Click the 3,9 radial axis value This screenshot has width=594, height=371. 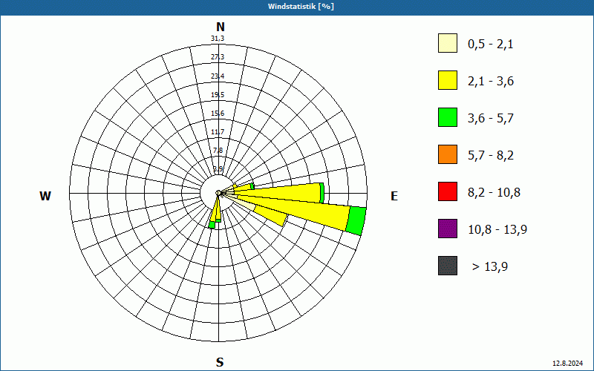(218, 168)
